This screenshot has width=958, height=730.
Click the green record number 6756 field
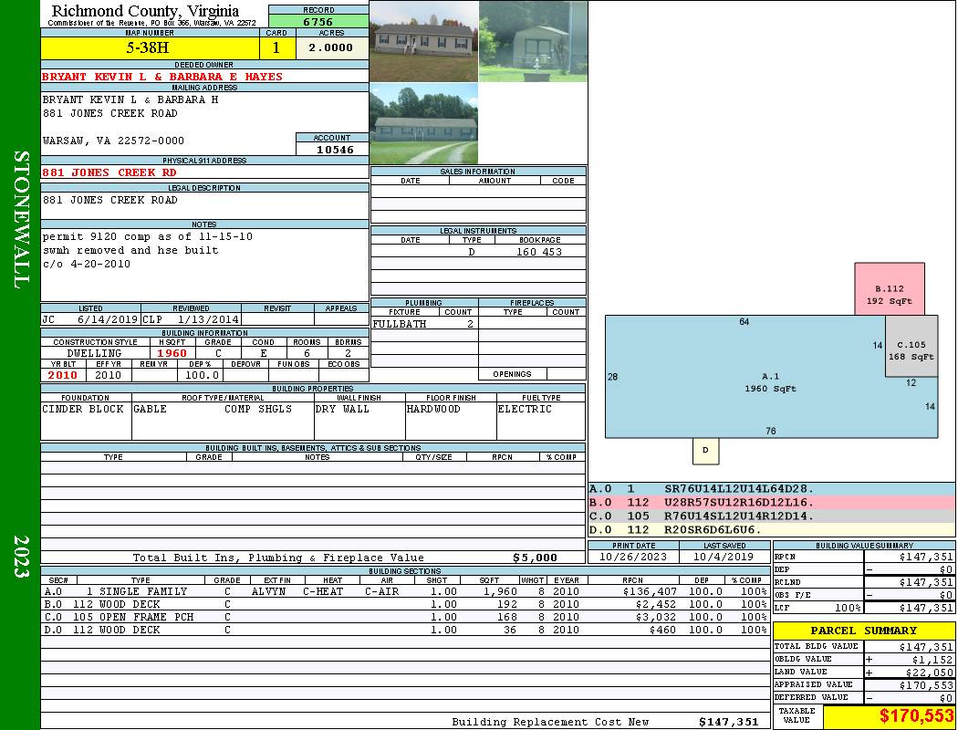coord(318,22)
